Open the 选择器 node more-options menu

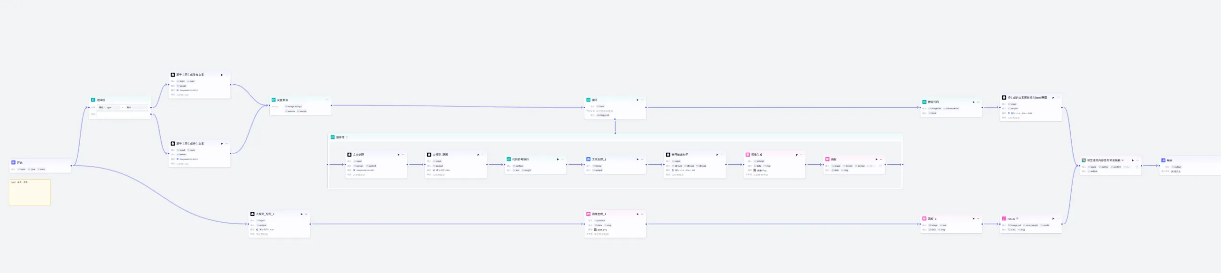[x=147, y=100]
